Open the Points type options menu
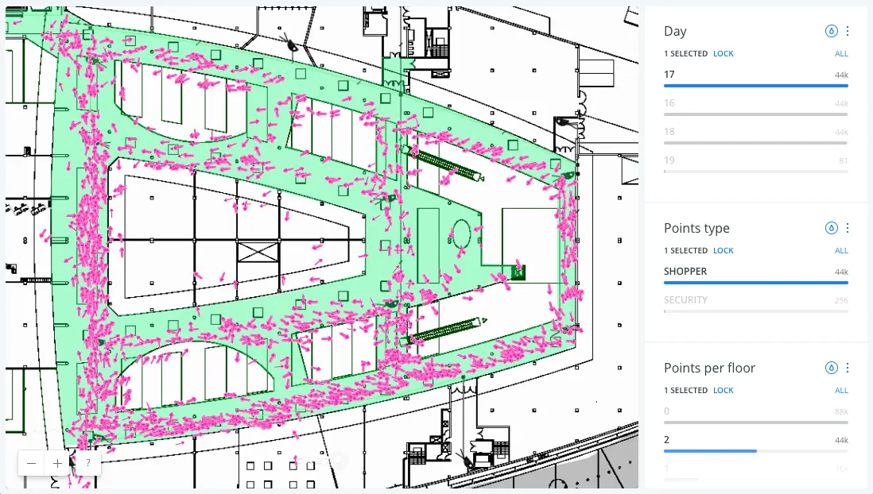This screenshot has height=494, width=873. tap(848, 228)
